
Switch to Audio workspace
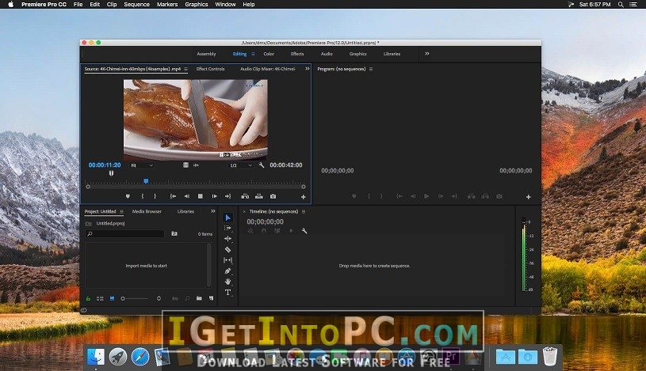point(327,54)
